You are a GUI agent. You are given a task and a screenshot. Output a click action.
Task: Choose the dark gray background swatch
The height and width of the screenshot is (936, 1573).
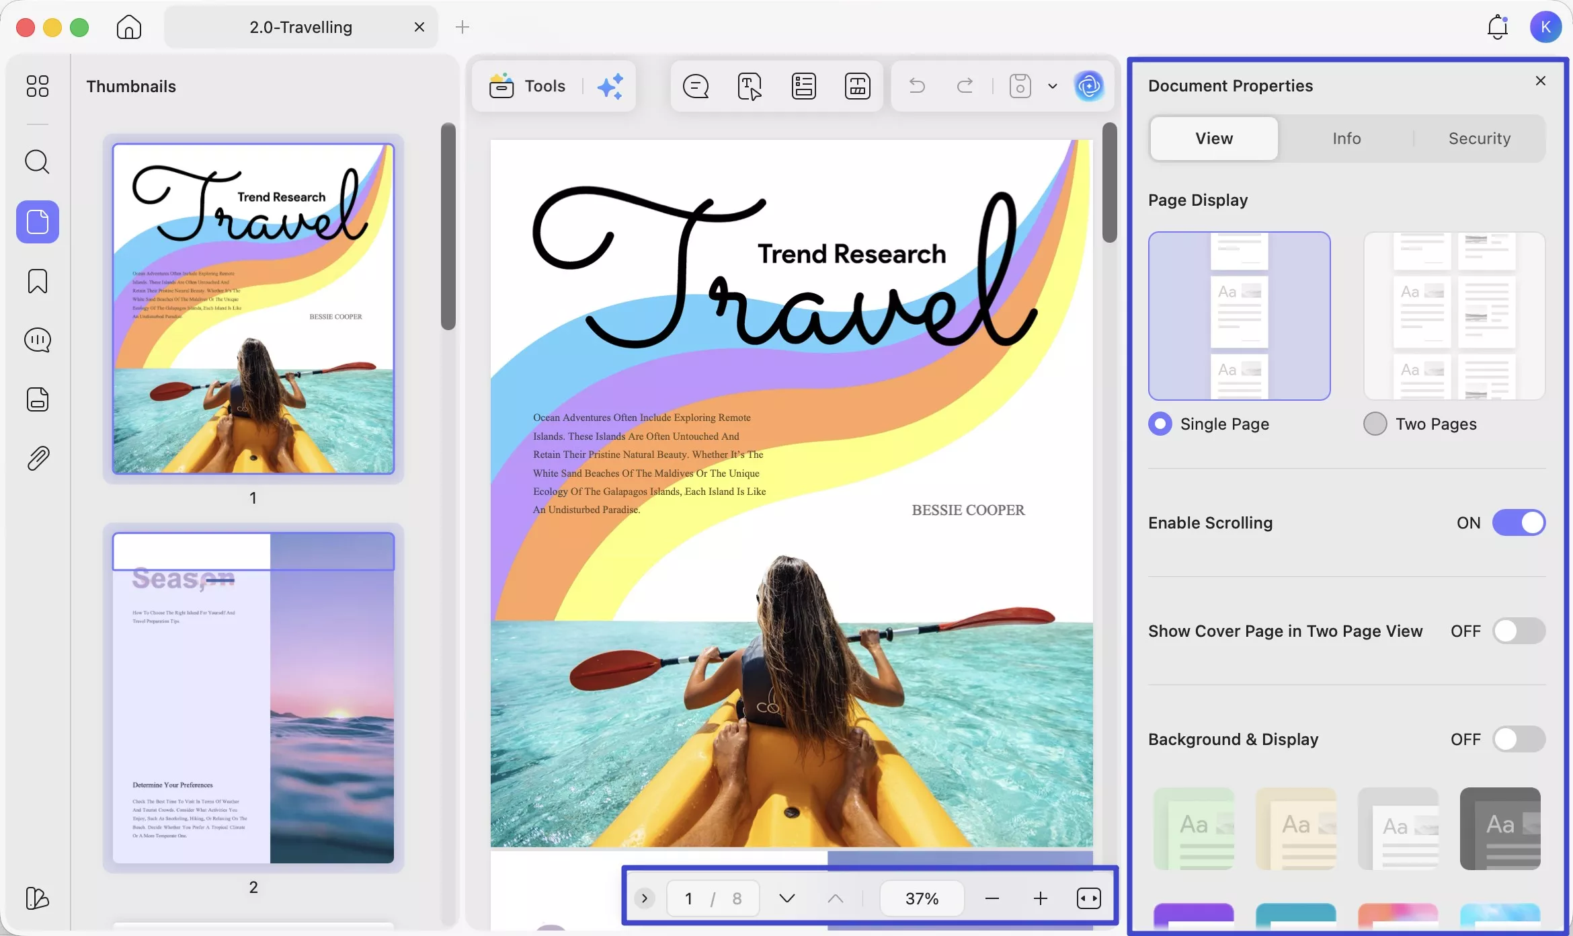[1500, 828]
